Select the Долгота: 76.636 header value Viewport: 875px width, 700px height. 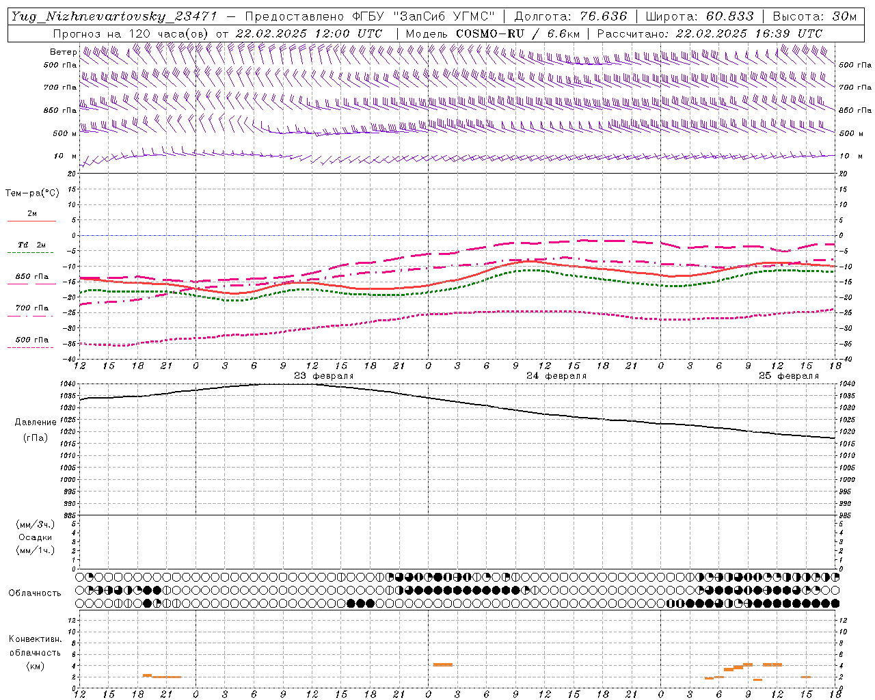click(570, 16)
